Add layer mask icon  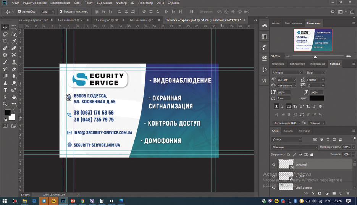pos(320,194)
